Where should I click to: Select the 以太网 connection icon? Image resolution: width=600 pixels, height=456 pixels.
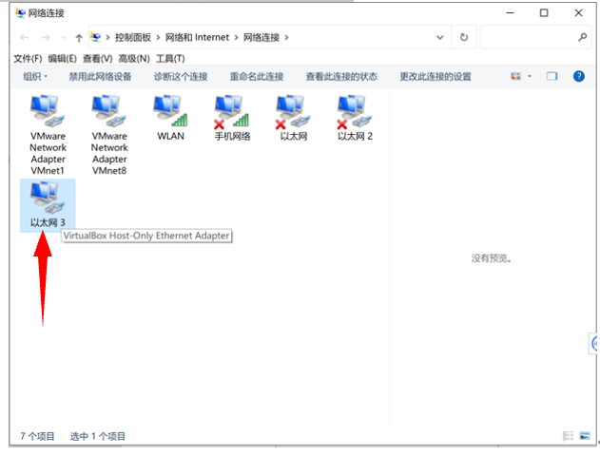[294, 111]
